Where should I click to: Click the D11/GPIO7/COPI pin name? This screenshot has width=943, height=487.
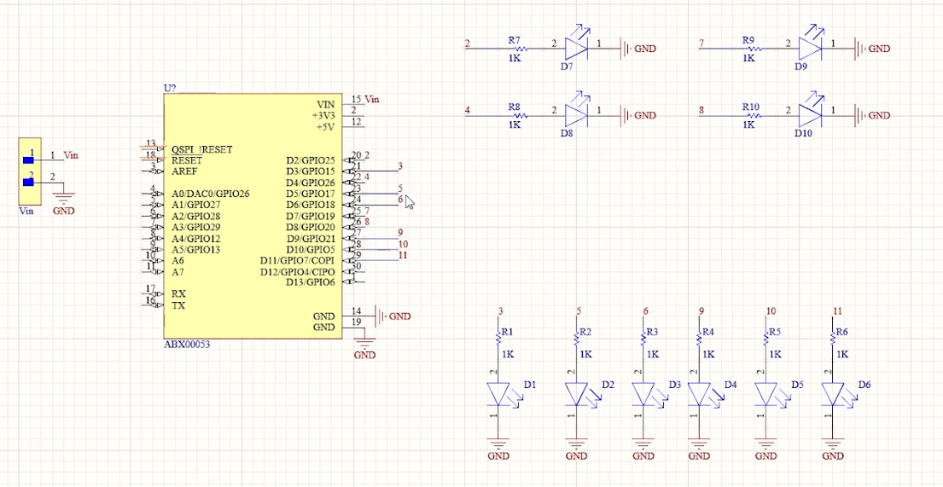coord(298,260)
